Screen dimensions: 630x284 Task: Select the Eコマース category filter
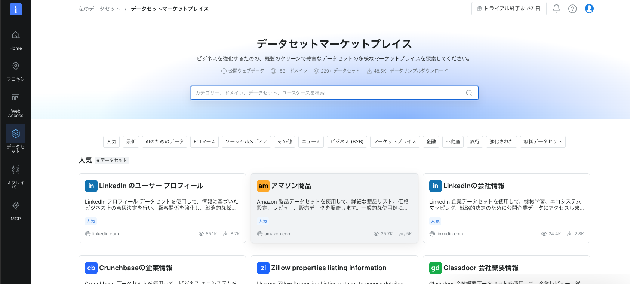pyautogui.click(x=205, y=142)
